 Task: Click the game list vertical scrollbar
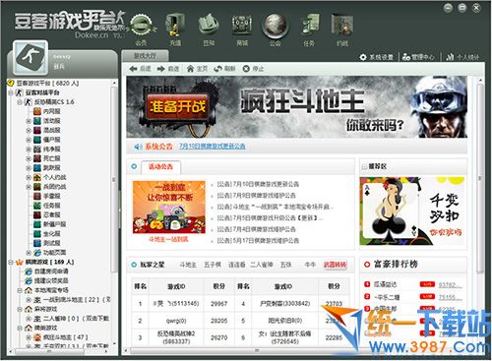point(114,213)
